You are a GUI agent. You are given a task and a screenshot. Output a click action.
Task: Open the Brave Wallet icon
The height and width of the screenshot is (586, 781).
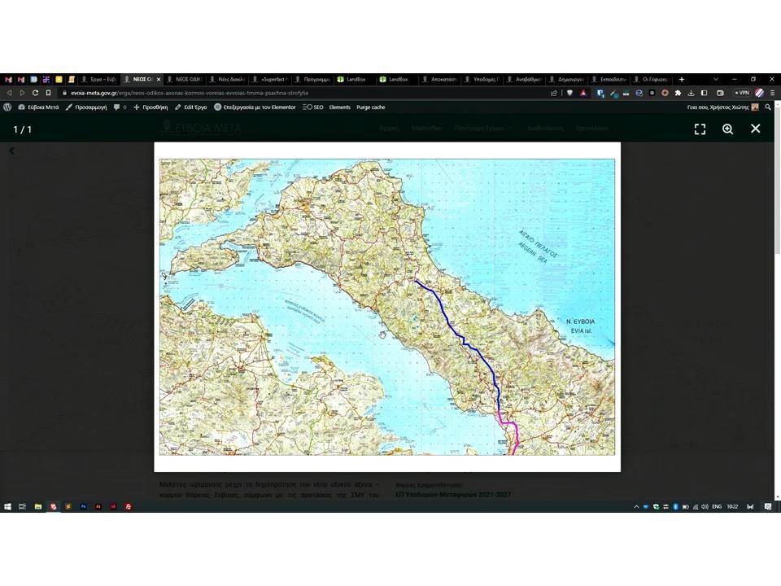tap(720, 93)
